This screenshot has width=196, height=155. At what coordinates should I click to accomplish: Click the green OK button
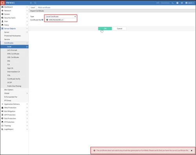coord(105,29)
